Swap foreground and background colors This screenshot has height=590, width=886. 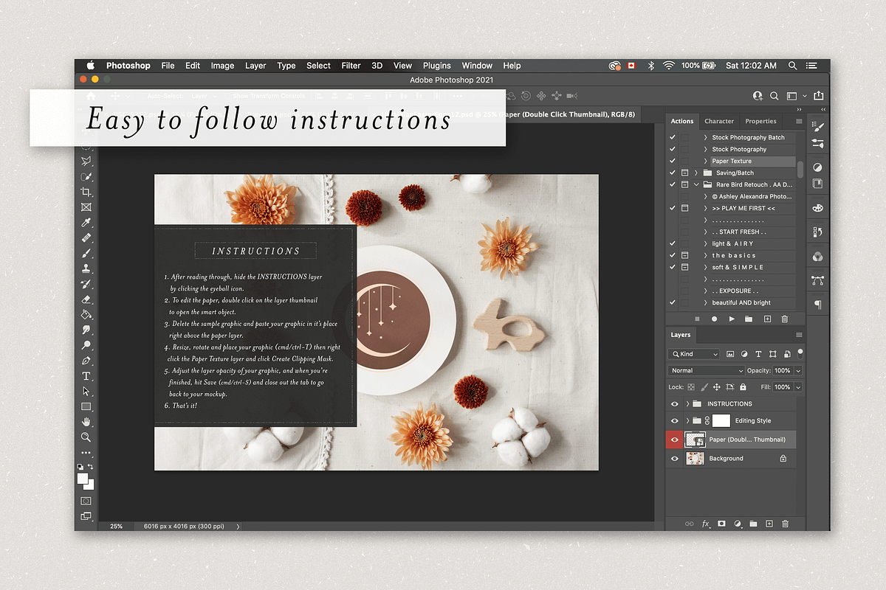(91, 467)
